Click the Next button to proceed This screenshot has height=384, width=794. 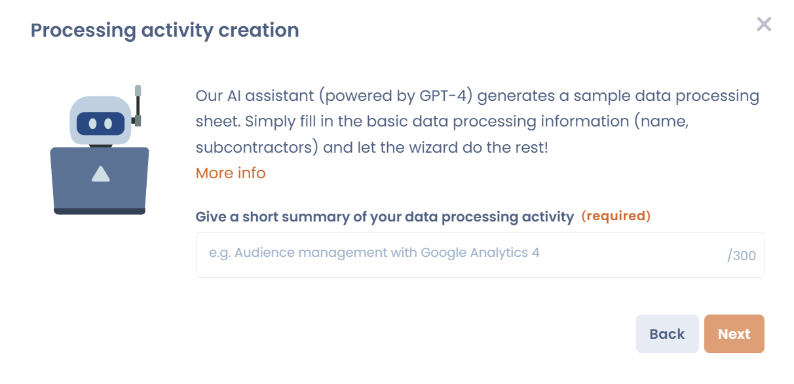734,334
